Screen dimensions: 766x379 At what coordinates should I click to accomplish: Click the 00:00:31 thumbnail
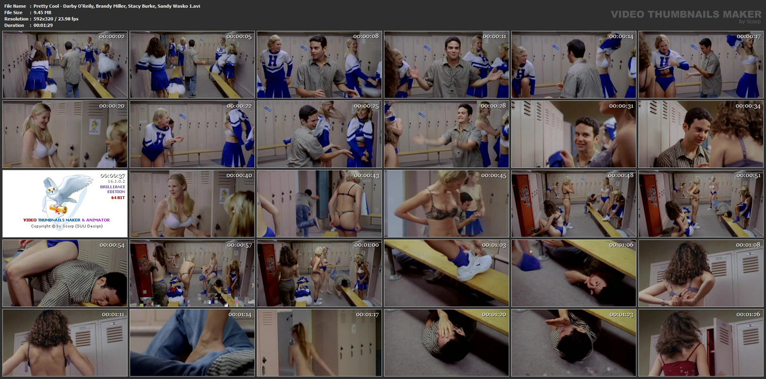[574, 135]
